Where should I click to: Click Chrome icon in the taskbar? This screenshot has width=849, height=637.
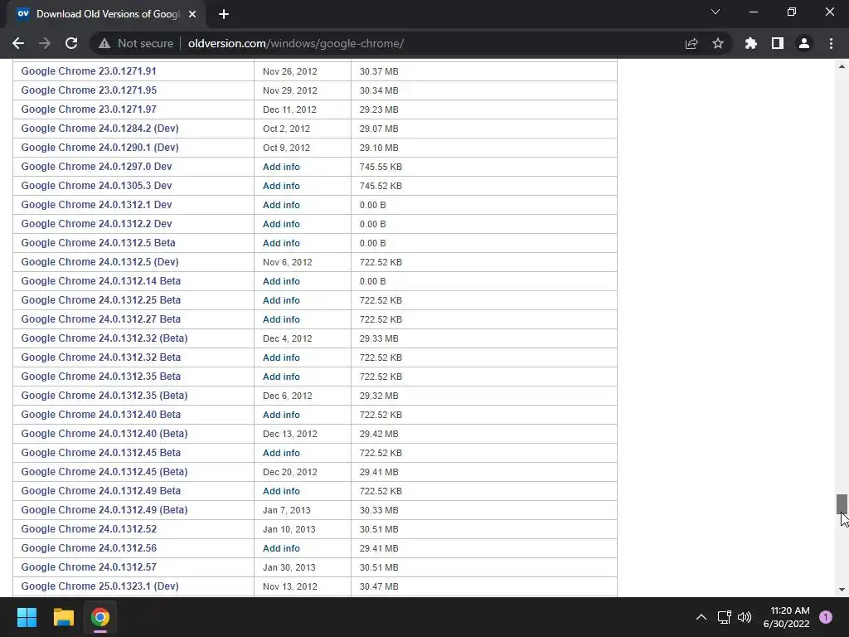100,617
